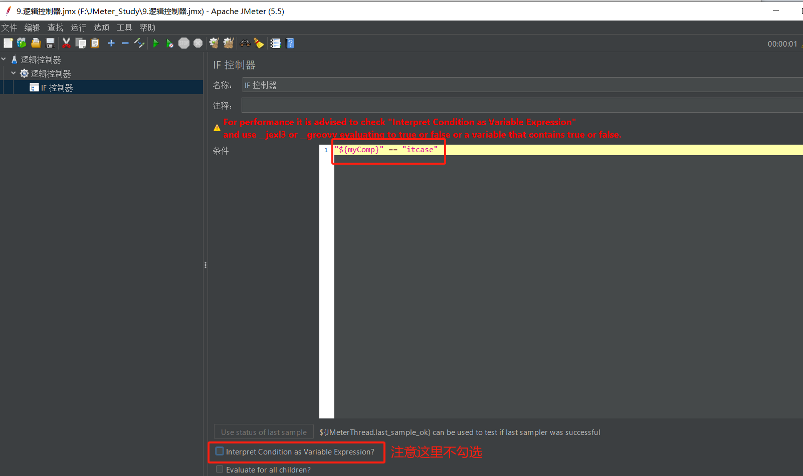803x476 pixels.
Task: Open the 选项 menu
Action: [x=101, y=28]
